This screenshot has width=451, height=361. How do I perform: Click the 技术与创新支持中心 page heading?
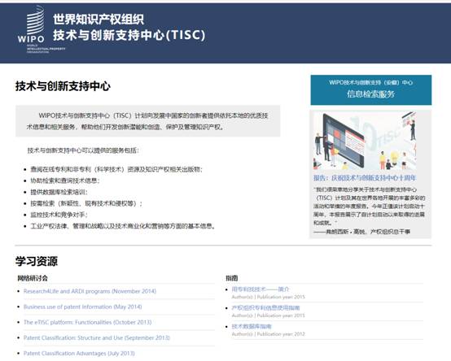[63, 86]
